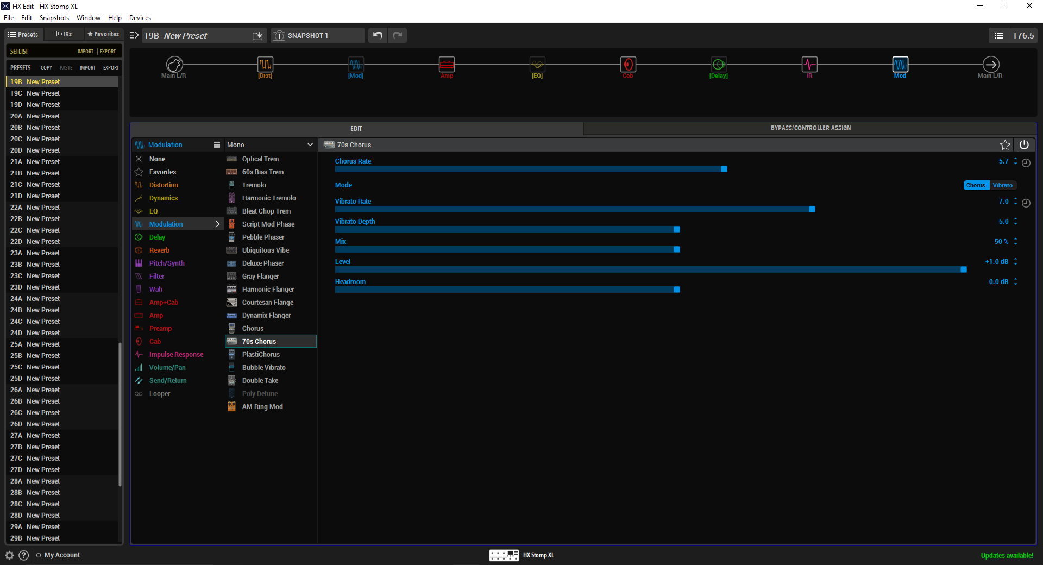
Task: Select the IR block in signal chain
Action: point(809,65)
